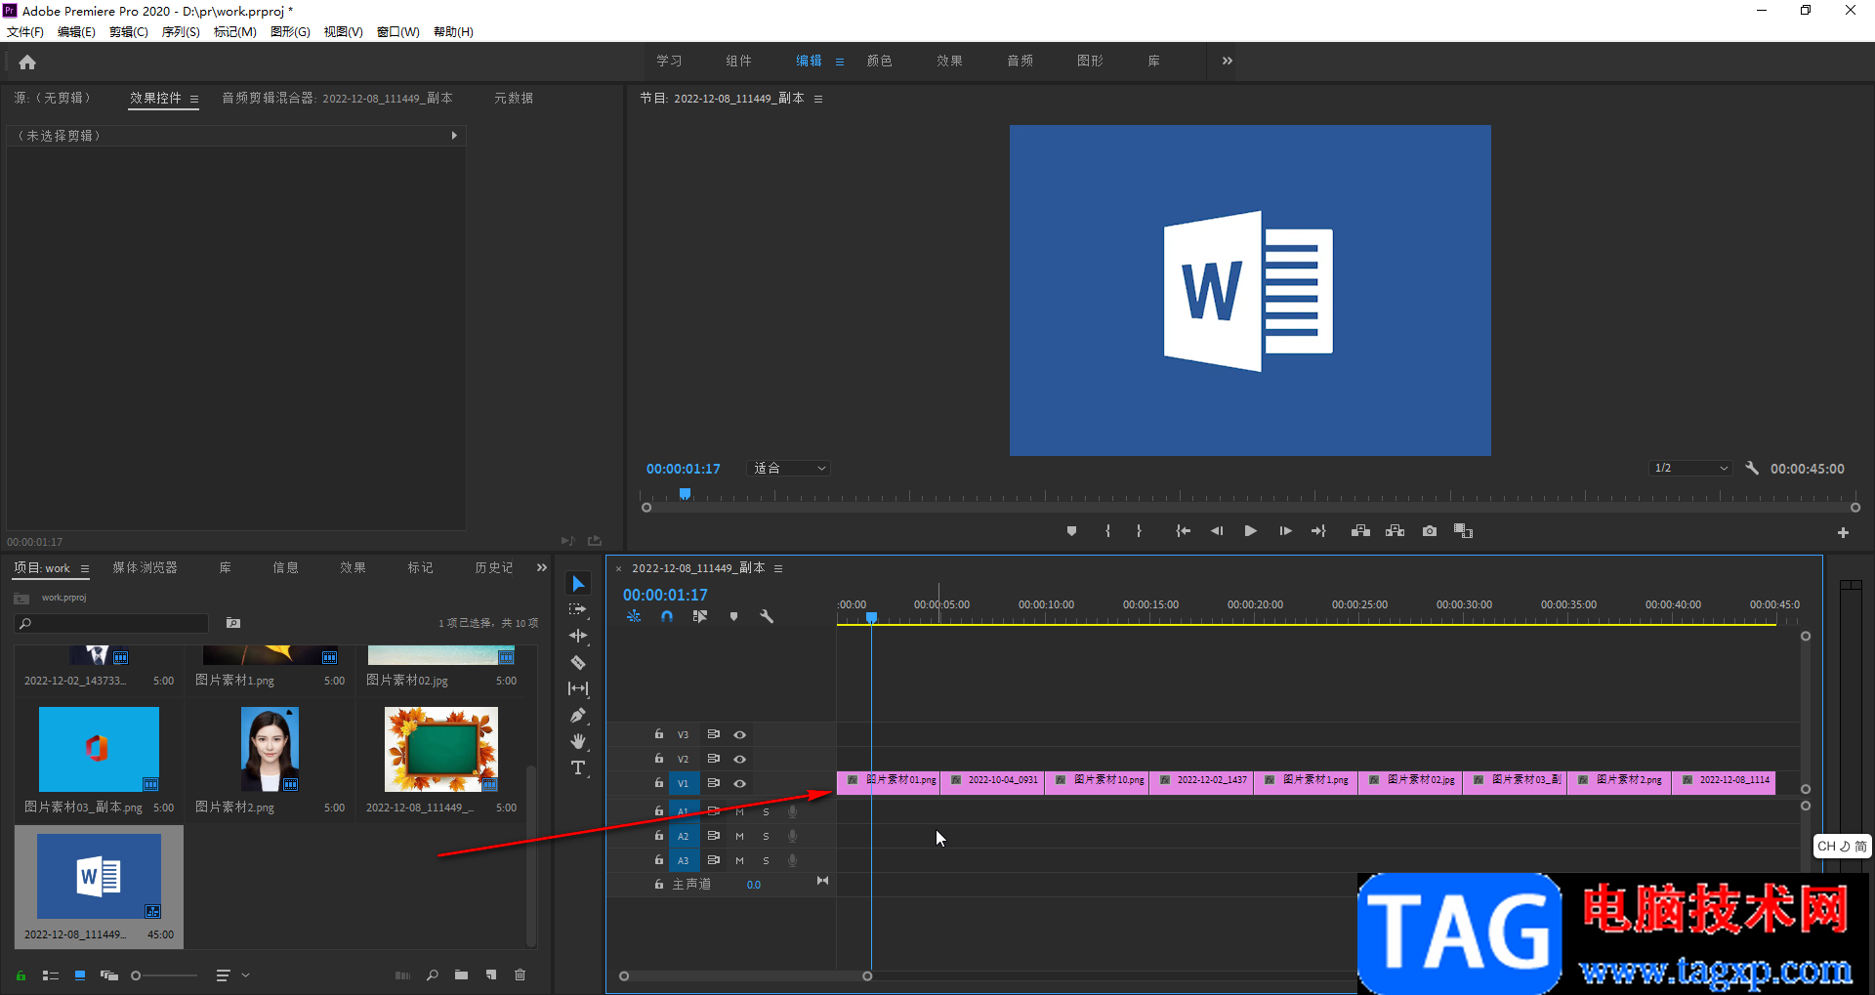Viewport: 1875px width, 995px height.
Task: Select the Slip tool
Action: tap(578, 688)
